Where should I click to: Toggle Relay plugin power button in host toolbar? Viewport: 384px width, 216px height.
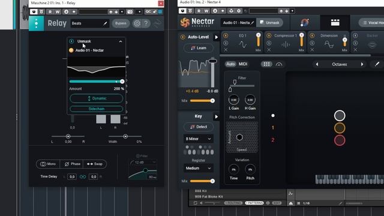click(x=34, y=11)
